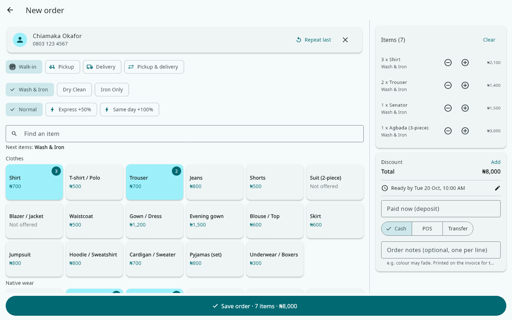Add Jeans item tile
512x320 pixels.
pyautogui.click(x=215, y=182)
